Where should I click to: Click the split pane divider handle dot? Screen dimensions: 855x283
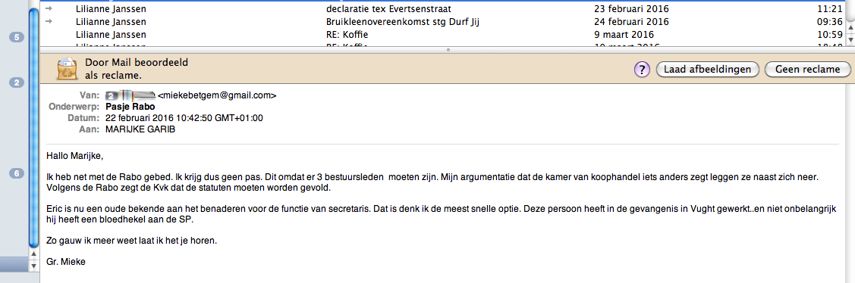[448, 49]
